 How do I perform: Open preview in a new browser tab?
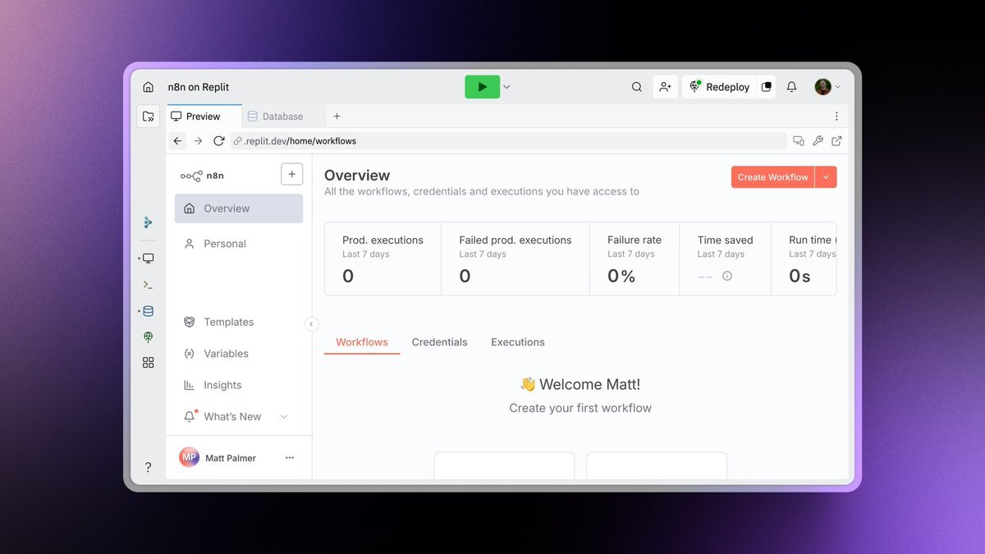point(836,141)
